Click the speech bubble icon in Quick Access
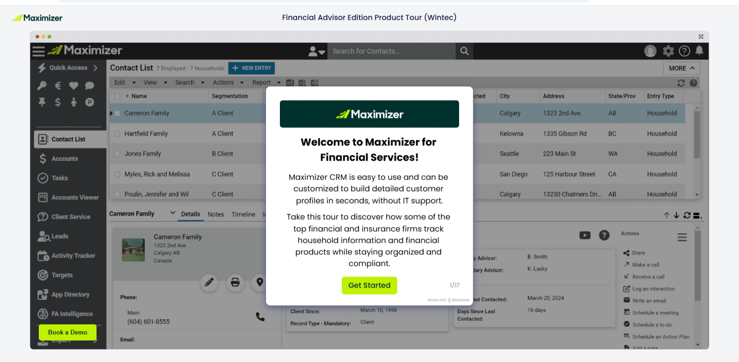Screen dimensions: 739x362 (90, 85)
